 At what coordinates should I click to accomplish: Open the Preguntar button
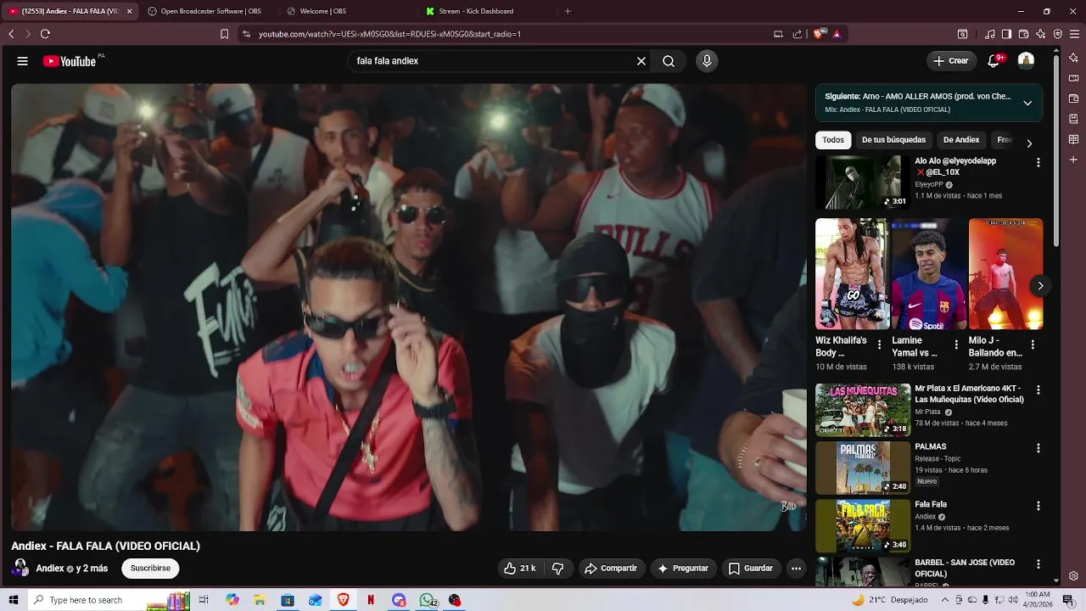pos(683,569)
